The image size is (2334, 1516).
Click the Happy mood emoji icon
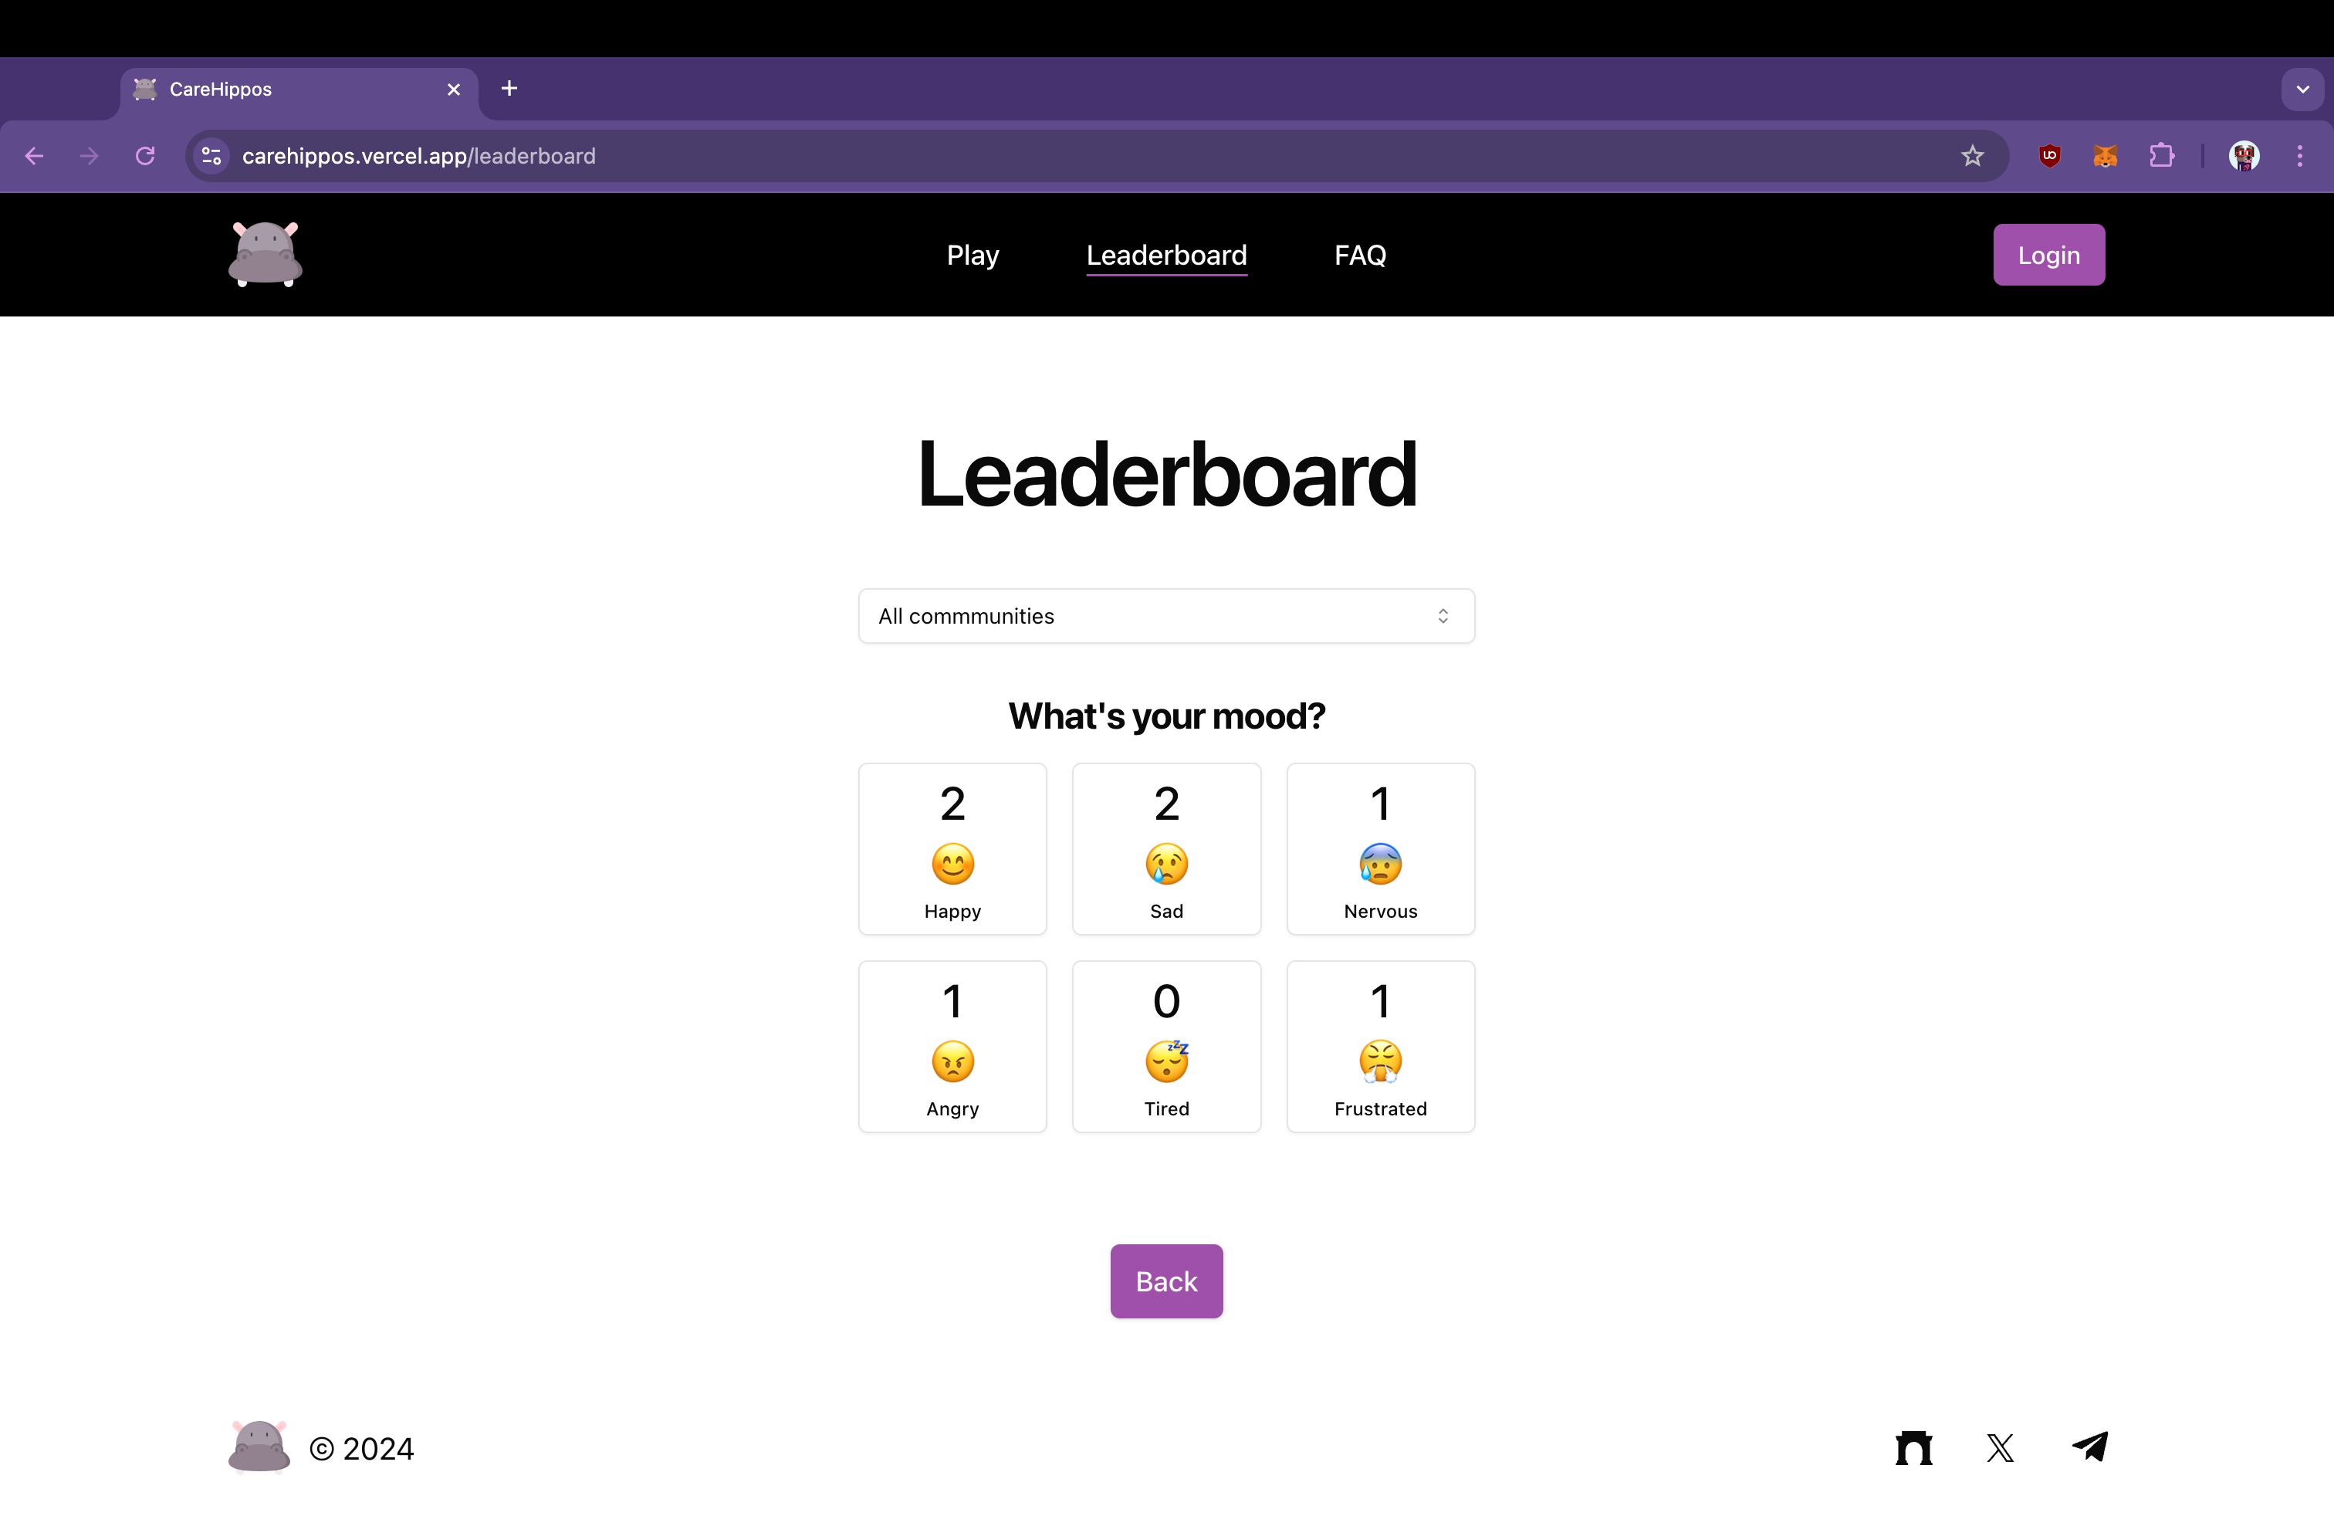[x=951, y=865]
